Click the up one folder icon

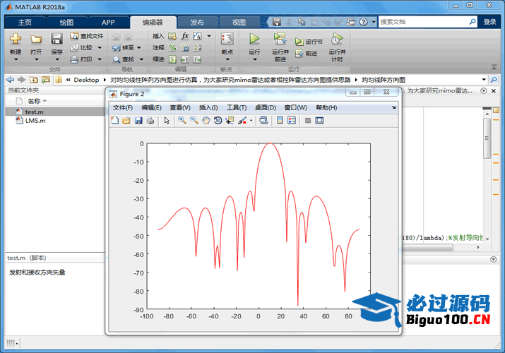pos(33,80)
